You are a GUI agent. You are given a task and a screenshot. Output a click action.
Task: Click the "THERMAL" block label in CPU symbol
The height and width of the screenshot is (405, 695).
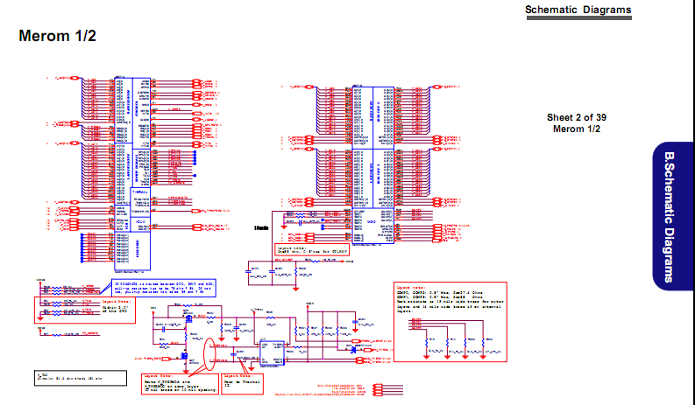click(140, 192)
